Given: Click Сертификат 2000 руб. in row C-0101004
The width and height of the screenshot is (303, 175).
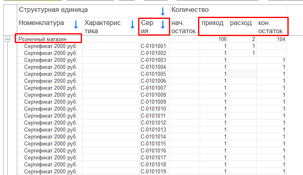Looking at the screenshot, I should (x=50, y=67).
